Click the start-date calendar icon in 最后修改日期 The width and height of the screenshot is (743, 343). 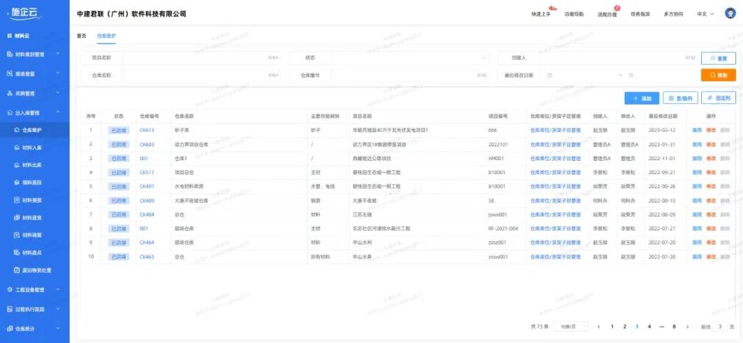[550, 75]
